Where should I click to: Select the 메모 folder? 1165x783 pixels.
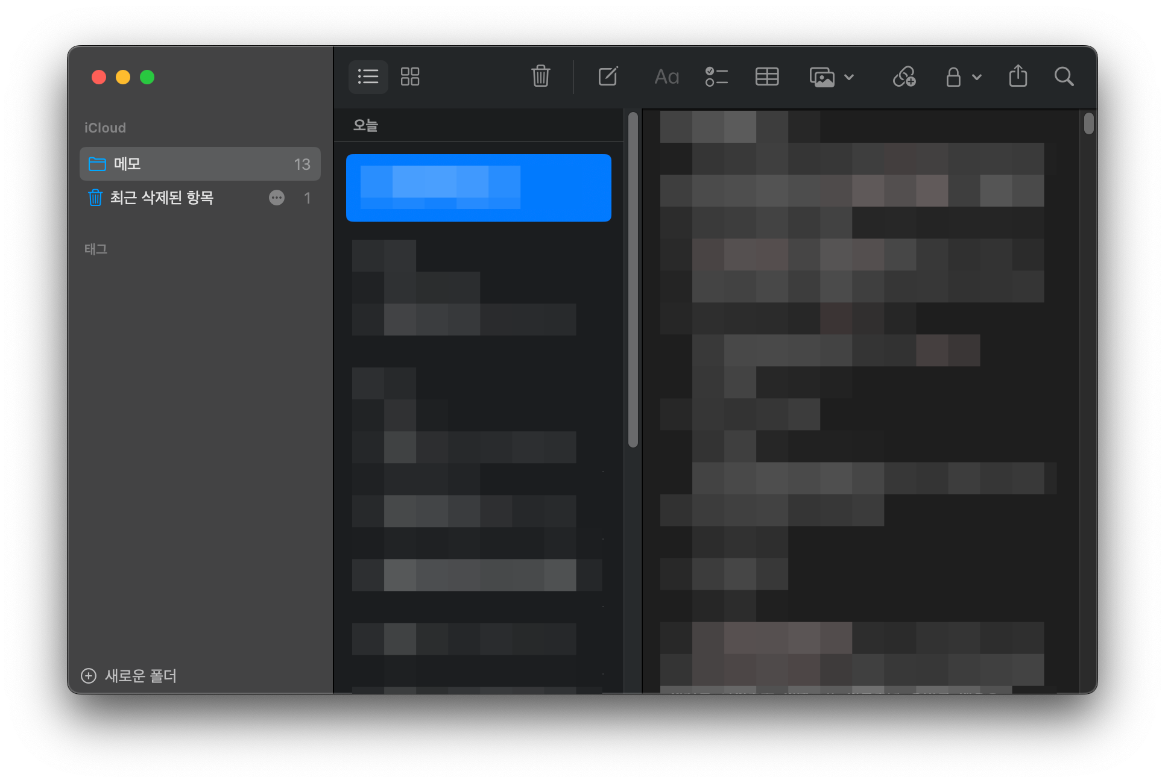pyautogui.click(x=200, y=164)
